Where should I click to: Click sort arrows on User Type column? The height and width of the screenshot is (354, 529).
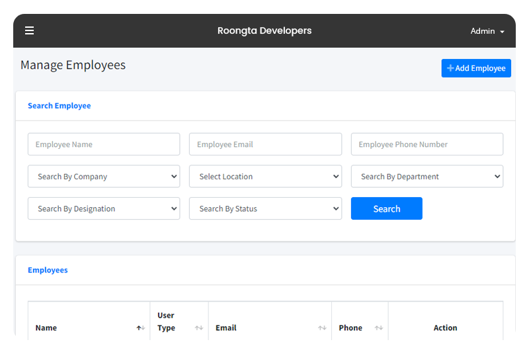[x=198, y=328]
